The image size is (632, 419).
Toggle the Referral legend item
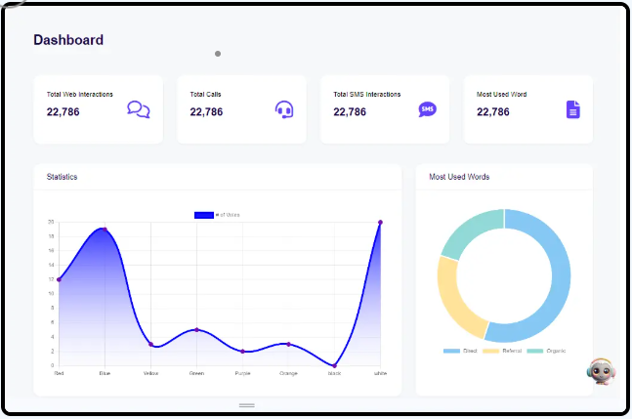pos(502,351)
